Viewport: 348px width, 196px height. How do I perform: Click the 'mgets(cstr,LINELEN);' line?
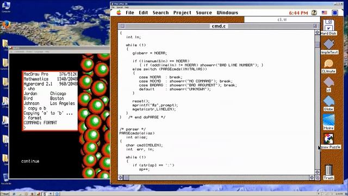[x=154, y=109]
